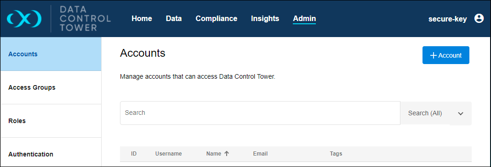The image size is (491, 167).
Task: Open the Compliance menu
Action: pos(217,19)
